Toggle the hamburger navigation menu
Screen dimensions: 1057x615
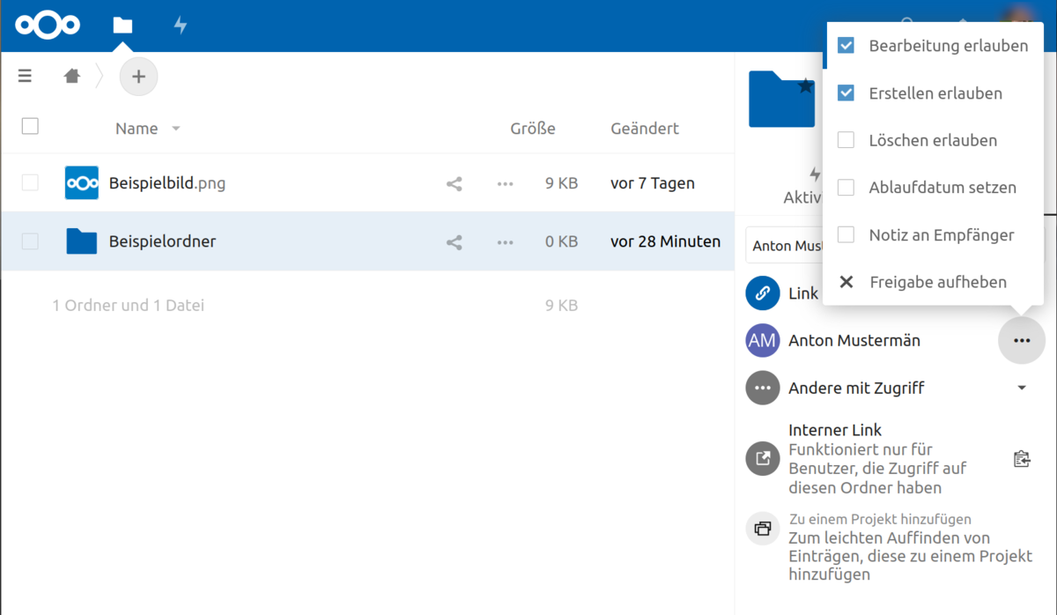pyautogui.click(x=25, y=76)
